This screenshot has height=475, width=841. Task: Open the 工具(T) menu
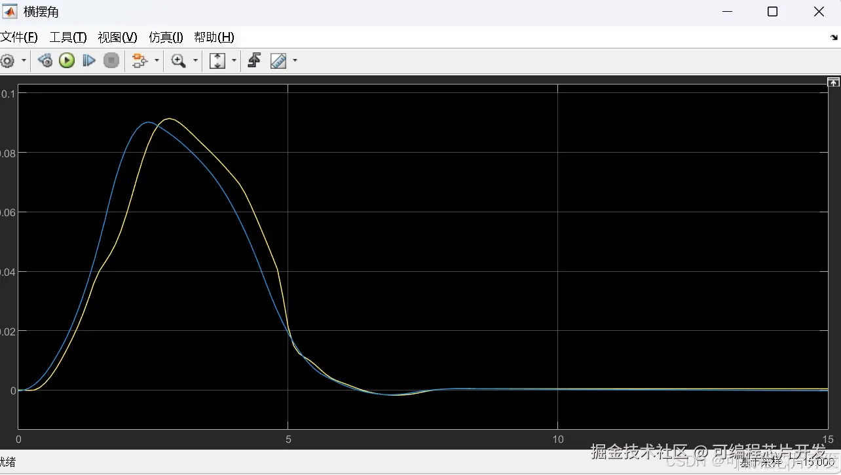pyautogui.click(x=68, y=37)
